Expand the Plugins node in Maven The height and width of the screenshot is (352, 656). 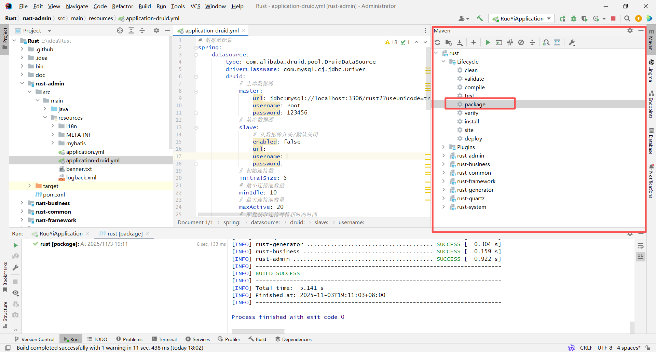[443, 147]
